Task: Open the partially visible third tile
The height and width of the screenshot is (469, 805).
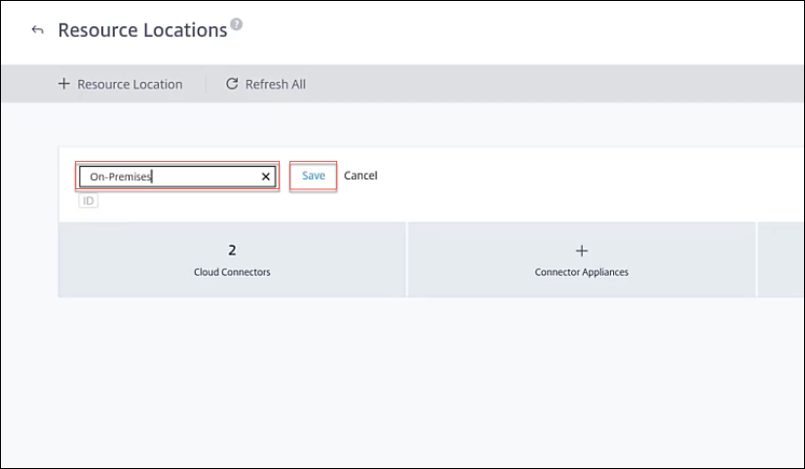Action: (780, 259)
